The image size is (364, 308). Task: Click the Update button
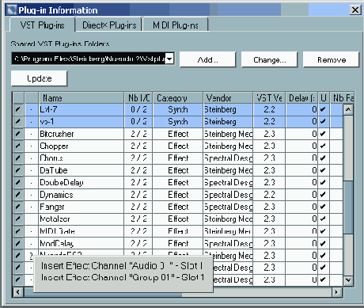tap(39, 78)
